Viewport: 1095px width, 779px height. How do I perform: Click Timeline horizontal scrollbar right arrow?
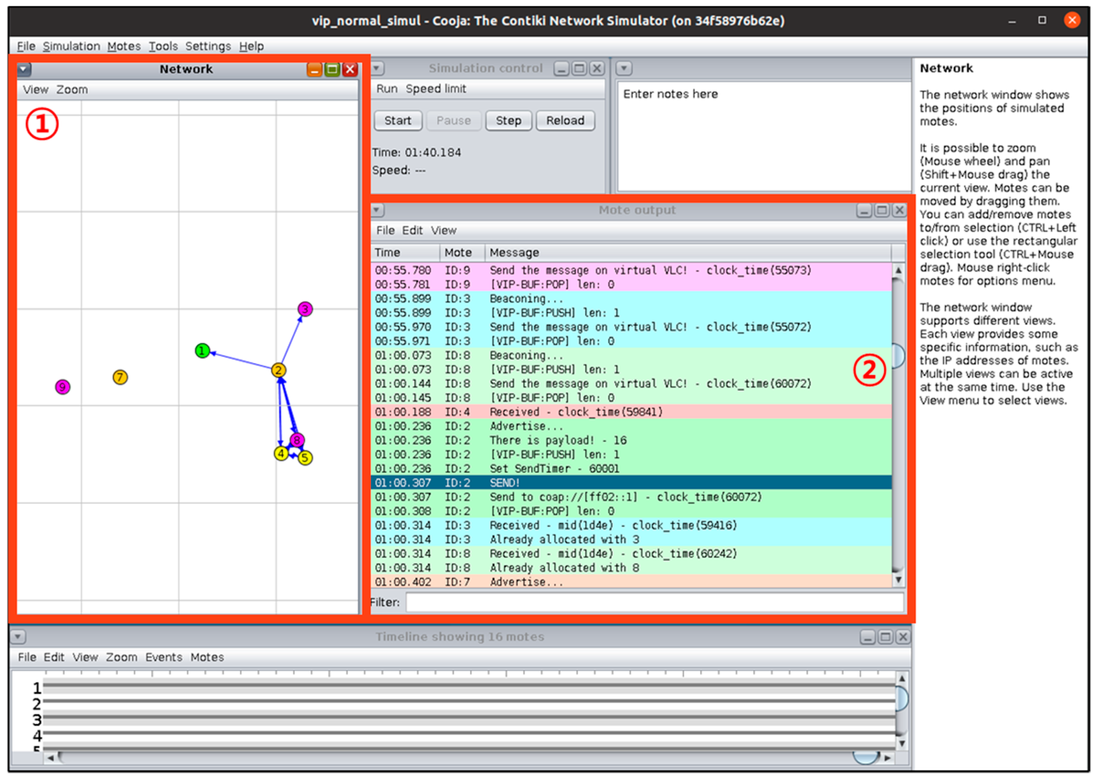pyautogui.click(x=888, y=758)
